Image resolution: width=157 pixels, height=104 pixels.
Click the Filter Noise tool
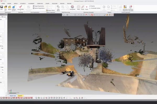58,8
